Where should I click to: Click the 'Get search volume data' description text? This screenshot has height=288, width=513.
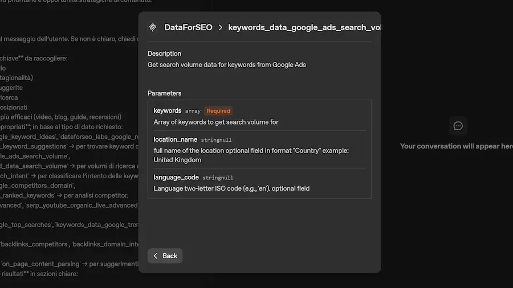[x=226, y=65]
